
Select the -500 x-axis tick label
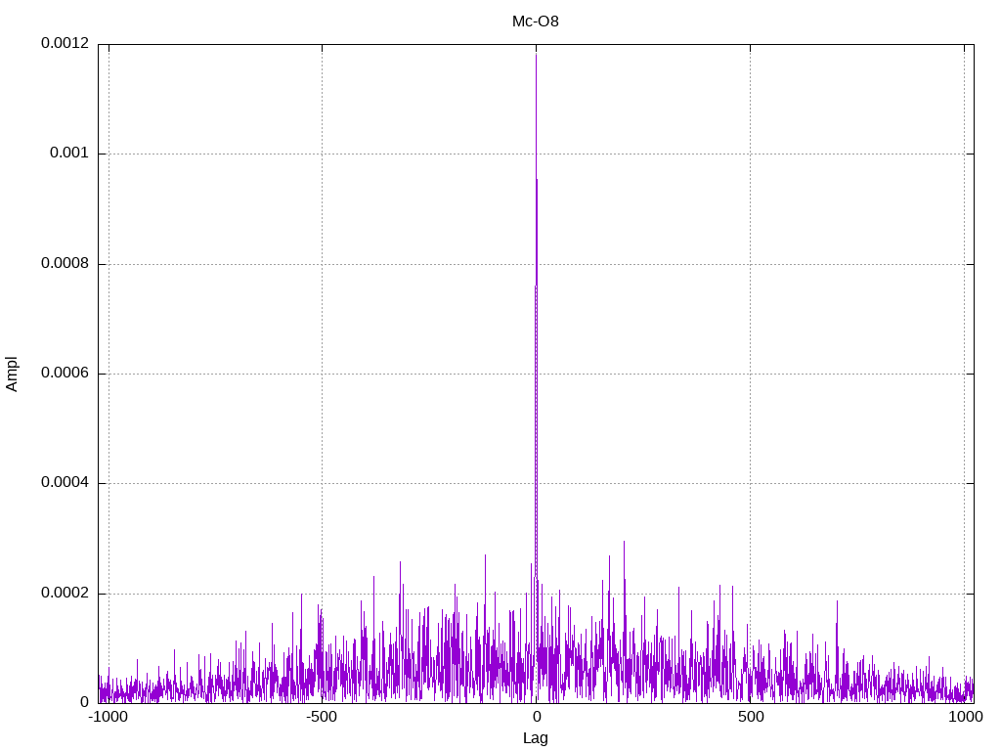pos(322,717)
